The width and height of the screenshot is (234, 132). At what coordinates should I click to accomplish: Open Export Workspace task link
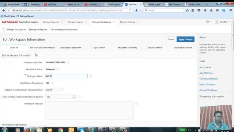pos(207,84)
